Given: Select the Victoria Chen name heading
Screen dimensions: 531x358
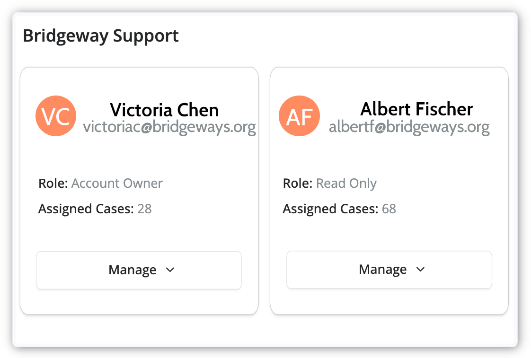Looking at the screenshot, I should click(x=164, y=110).
